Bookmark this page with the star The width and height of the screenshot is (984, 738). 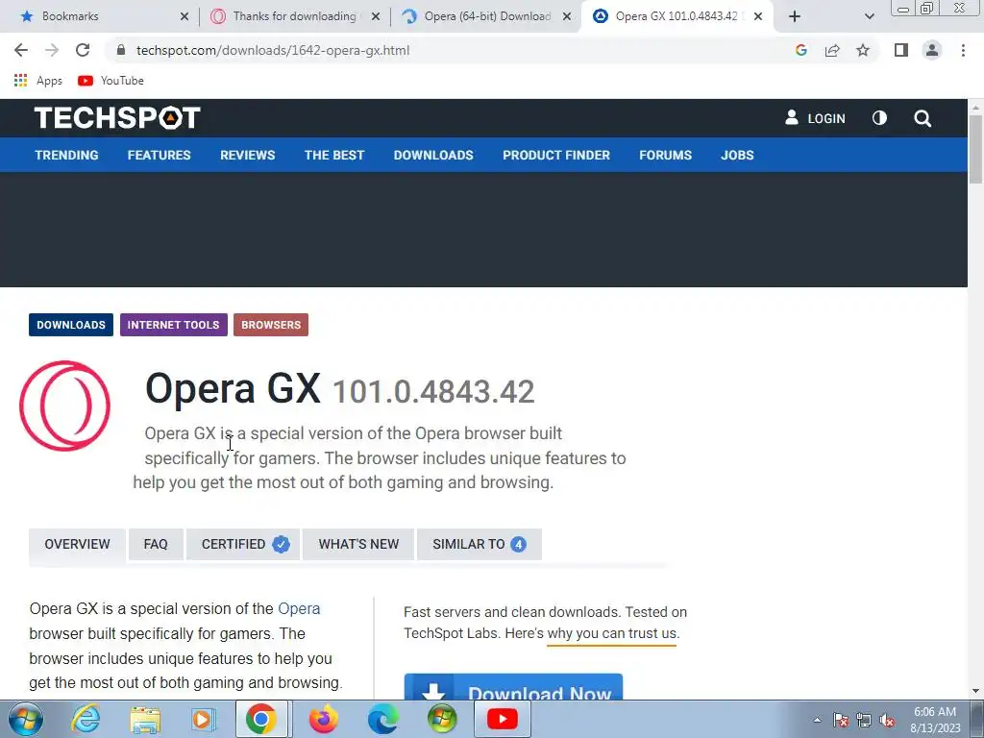coord(863,50)
